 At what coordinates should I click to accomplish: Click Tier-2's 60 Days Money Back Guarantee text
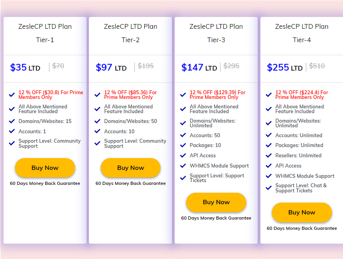pyautogui.click(x=130, y=183)
